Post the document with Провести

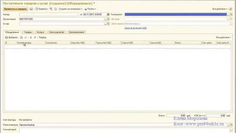pyautogui.click(x=41, y=9)
